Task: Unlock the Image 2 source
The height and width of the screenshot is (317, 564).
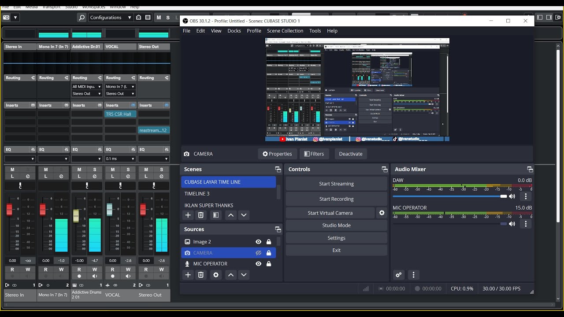Action: (269, 242)
